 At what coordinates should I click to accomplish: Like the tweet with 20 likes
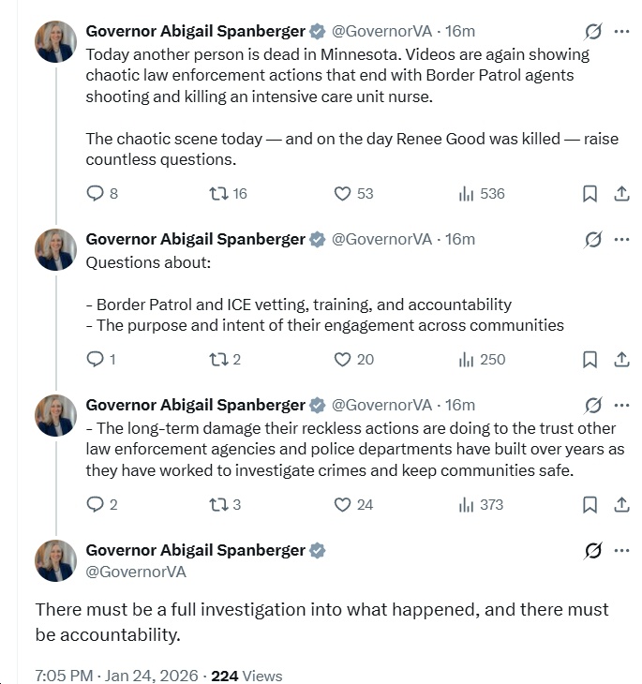tap(343, 360)
